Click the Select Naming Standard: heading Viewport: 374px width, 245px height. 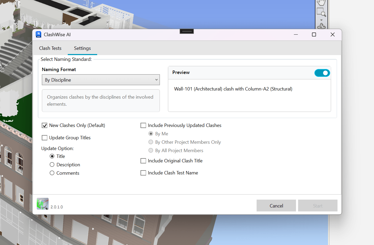pos(66,59)
